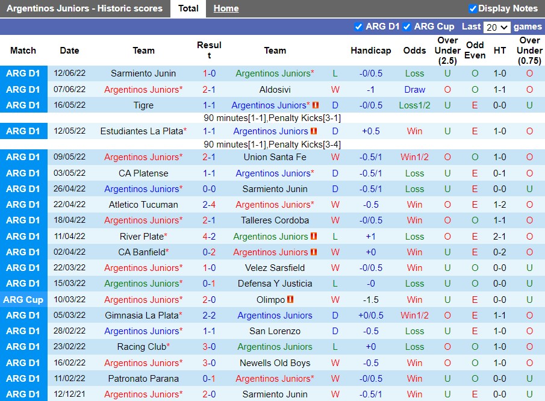Click the Handicap column header
545x401 pixels.
(x=370, y=51)
